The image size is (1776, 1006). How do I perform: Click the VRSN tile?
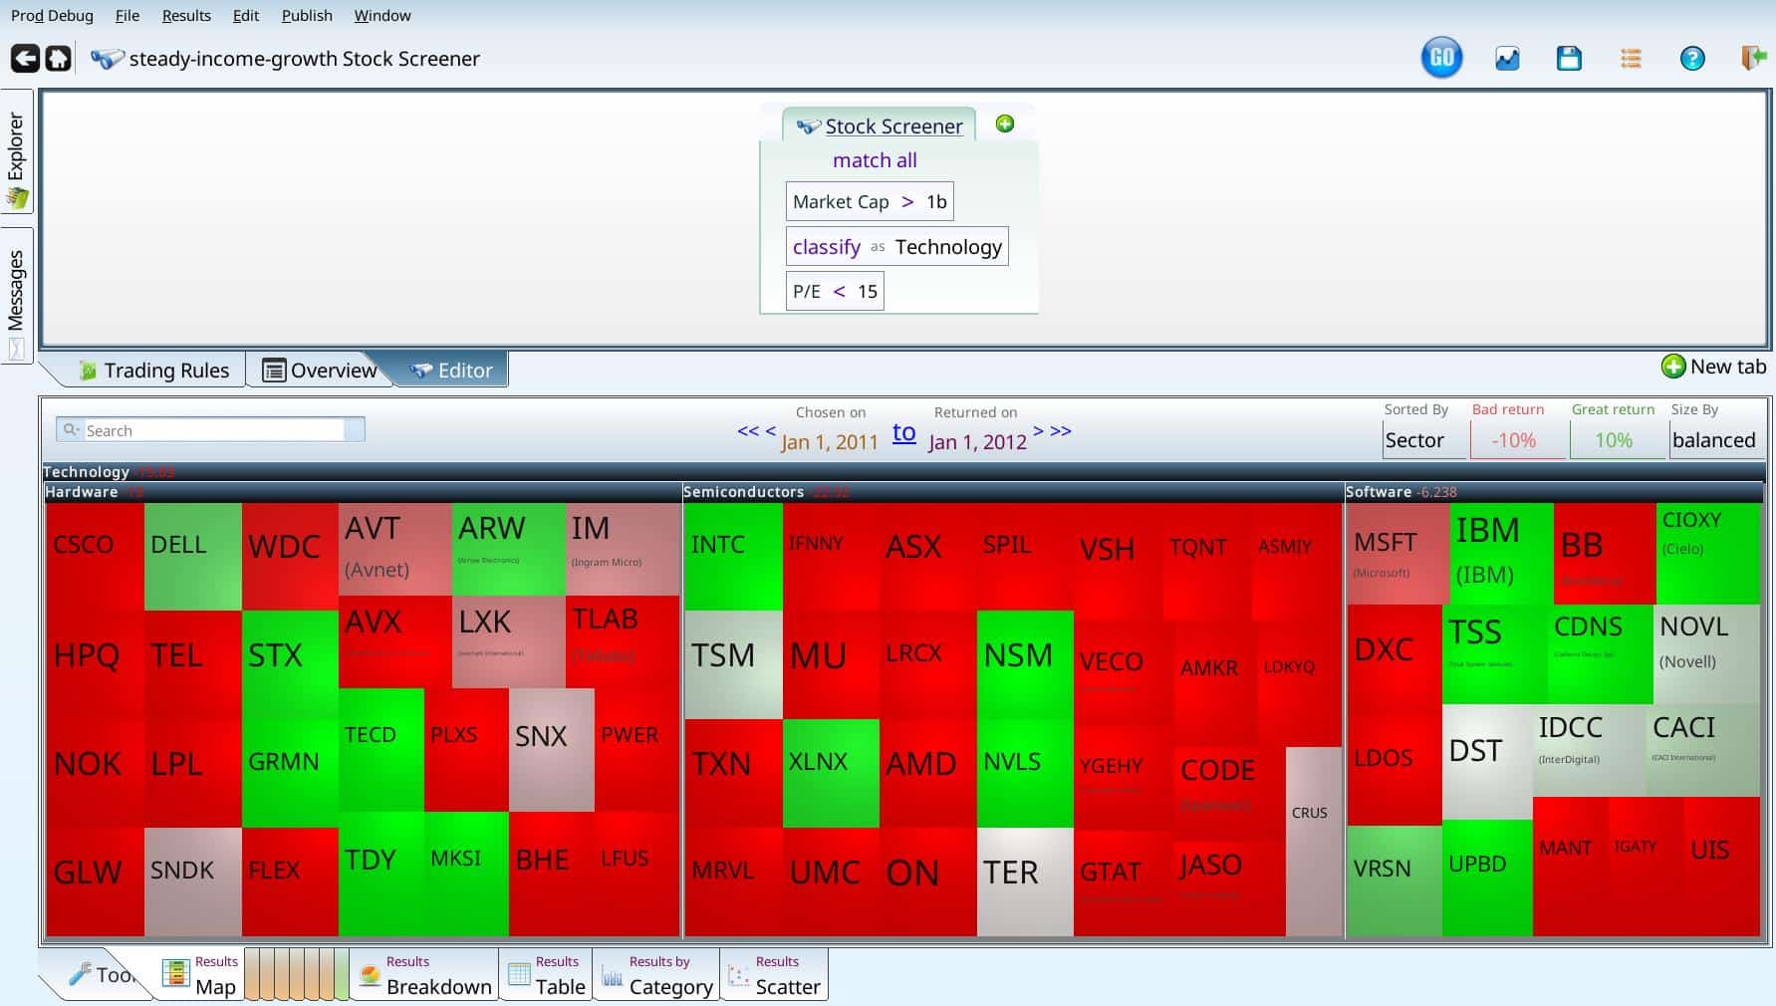coord(1394,880)
